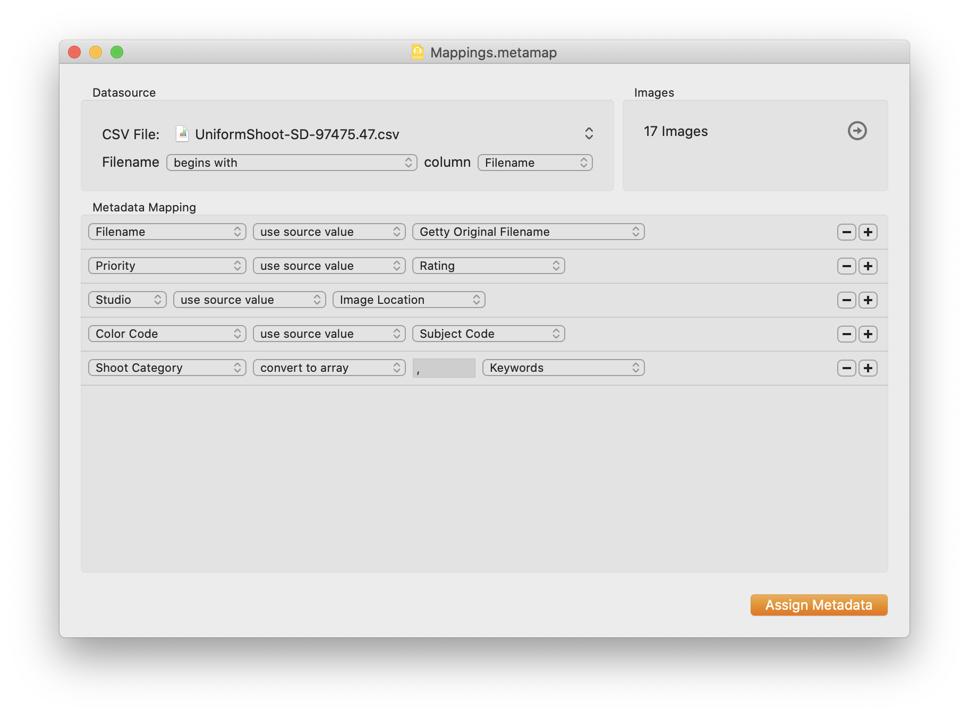Open the 'begins with' match dropdown
The height and width of the screenshot is (716, 969).
[x=292, y=163]
